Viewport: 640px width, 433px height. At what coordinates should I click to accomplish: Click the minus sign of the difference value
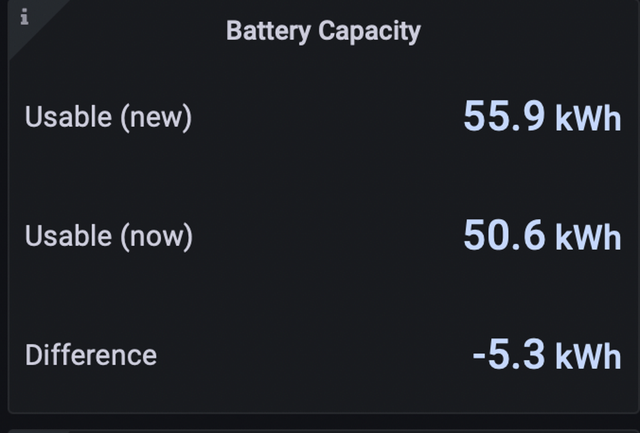tap(479, 355)
